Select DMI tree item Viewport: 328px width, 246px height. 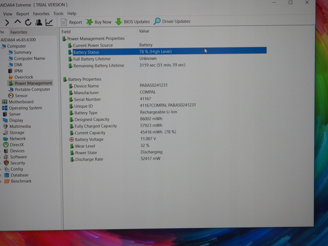pyautogui.click(x=18, y=65)
